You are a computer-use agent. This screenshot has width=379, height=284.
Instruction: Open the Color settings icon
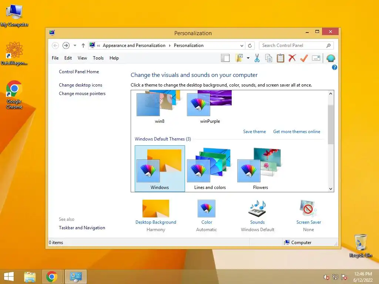207,209
